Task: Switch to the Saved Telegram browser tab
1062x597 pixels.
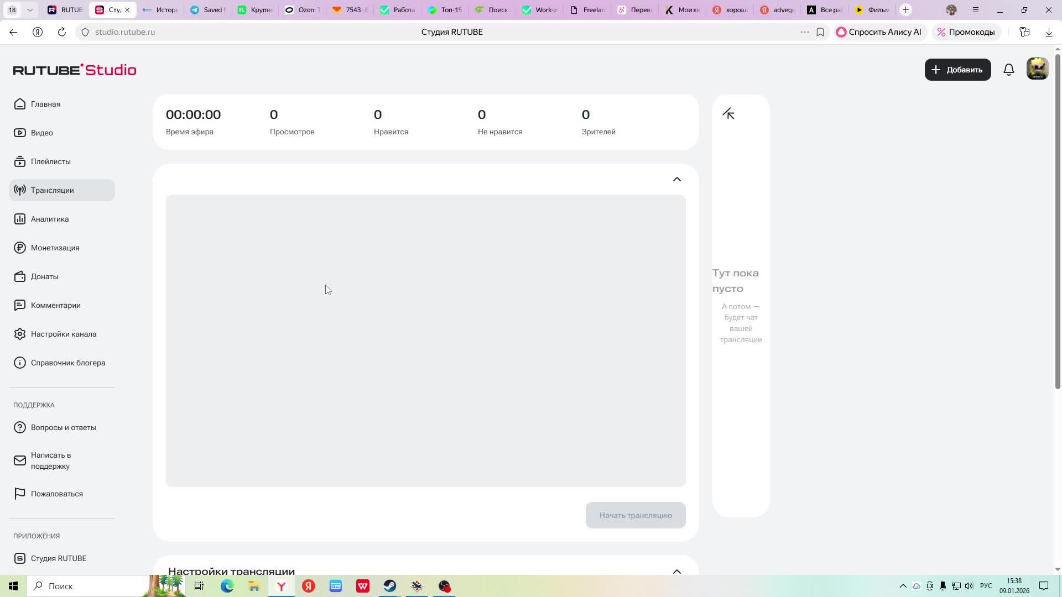Action: [x=207, y=10]
